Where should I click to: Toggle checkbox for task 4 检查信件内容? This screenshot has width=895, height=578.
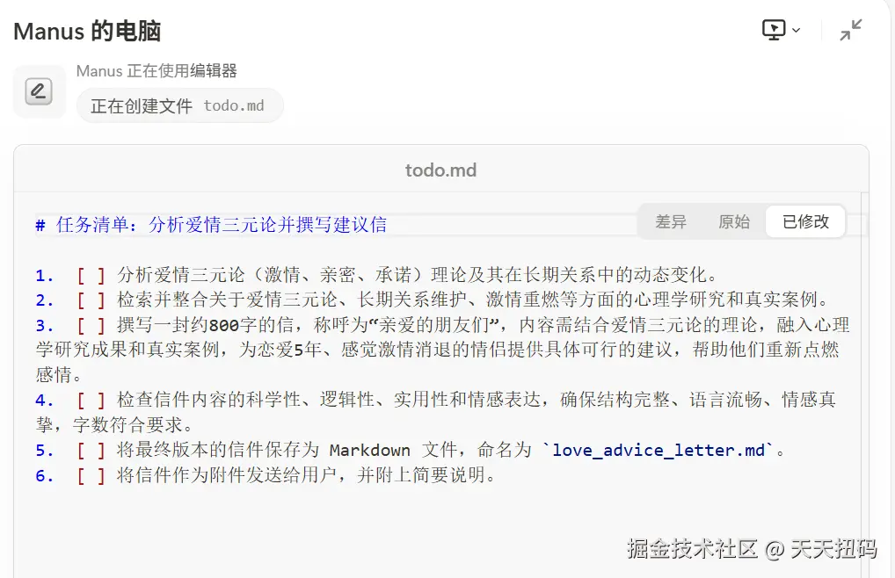(91, 401)
